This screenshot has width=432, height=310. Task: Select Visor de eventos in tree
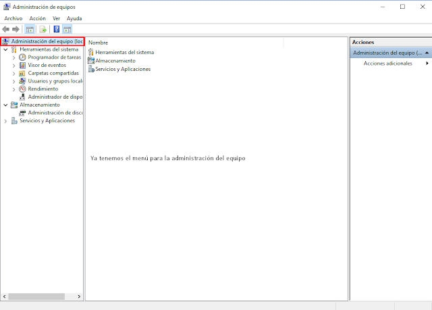pos(47,66)
